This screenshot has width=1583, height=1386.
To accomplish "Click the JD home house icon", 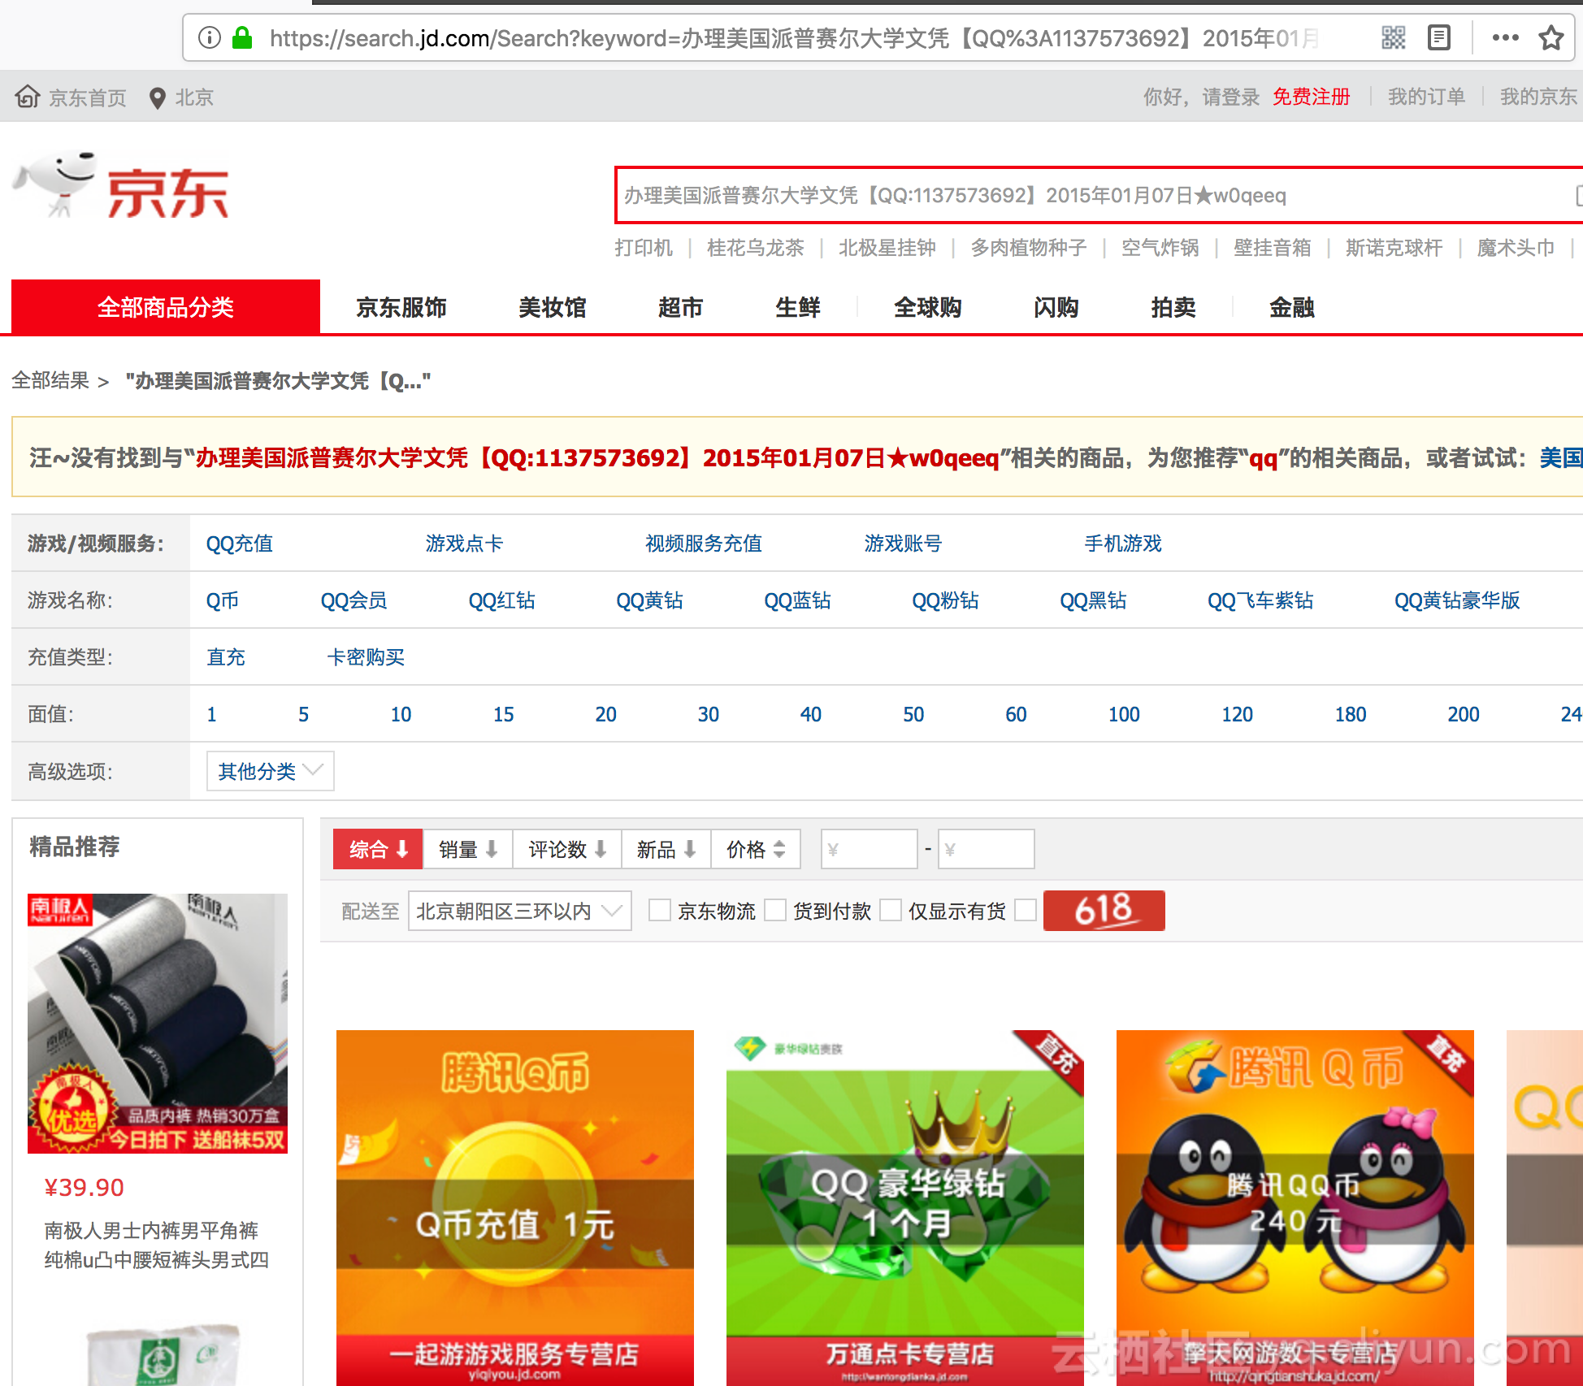I will (x=28, y=97).
